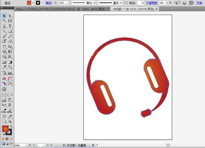The height and width of the screenshot is (148, 205).
Task: Set paint mode to None
Action: point(11,139)
